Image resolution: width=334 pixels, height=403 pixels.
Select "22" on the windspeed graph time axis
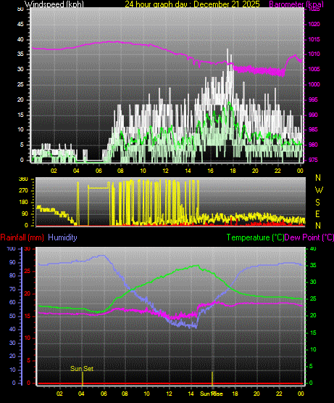[277, 171]
